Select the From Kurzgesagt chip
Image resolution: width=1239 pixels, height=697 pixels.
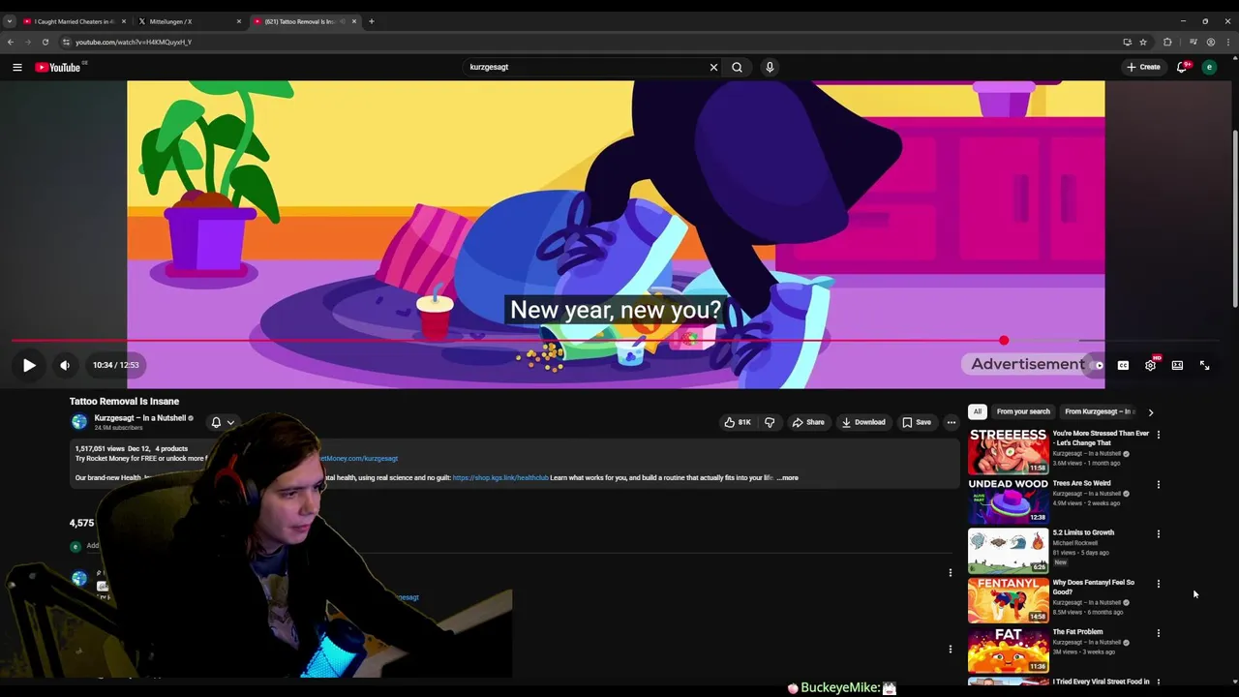pyautogui.click(x=1100, y=411)
